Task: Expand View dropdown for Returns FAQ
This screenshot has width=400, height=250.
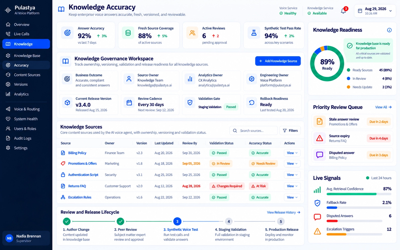Action: click(x=292, y=186)
